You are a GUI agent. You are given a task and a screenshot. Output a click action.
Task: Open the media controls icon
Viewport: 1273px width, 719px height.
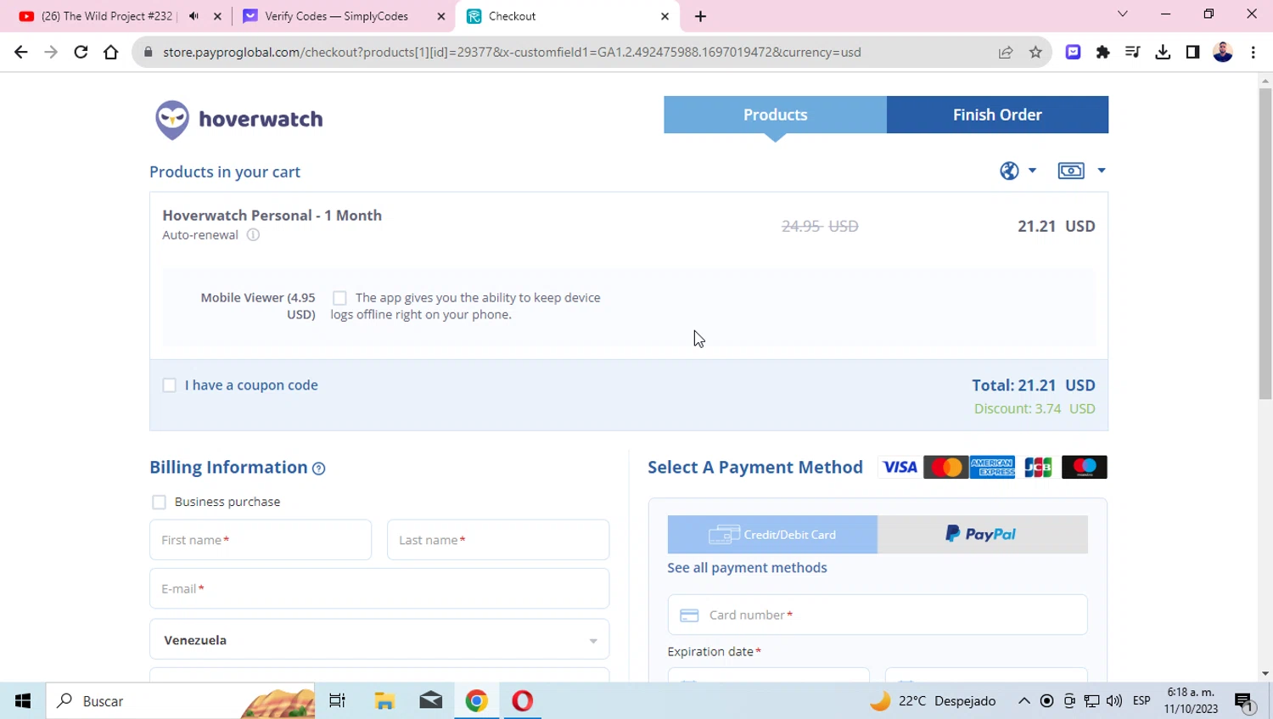1133,52
